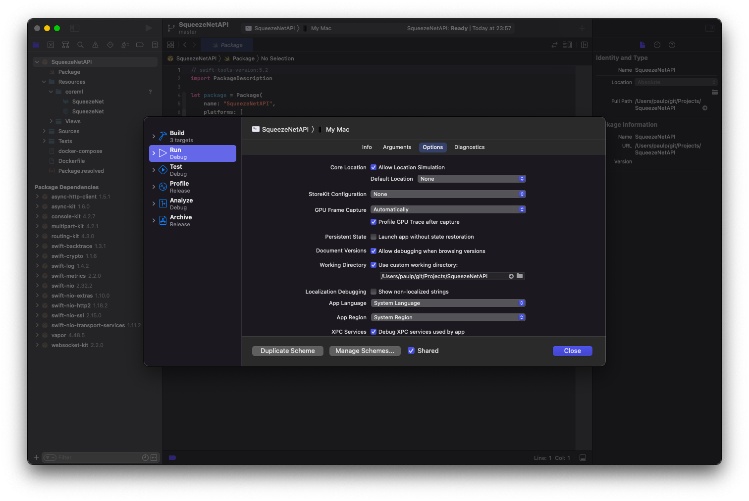Image resolution: width=749 pixels, height=501 pixels.
Task: Open the Project navigator folder icon
Action: point(36,45)
